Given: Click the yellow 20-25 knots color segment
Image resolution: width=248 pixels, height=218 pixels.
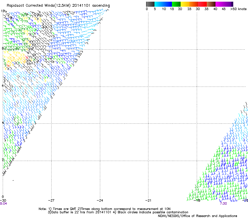Looking at the screenshot, I should (185, 4).
